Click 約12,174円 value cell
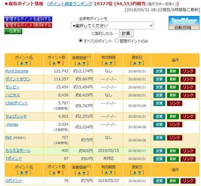201x186 pixels. pos(82,71)
